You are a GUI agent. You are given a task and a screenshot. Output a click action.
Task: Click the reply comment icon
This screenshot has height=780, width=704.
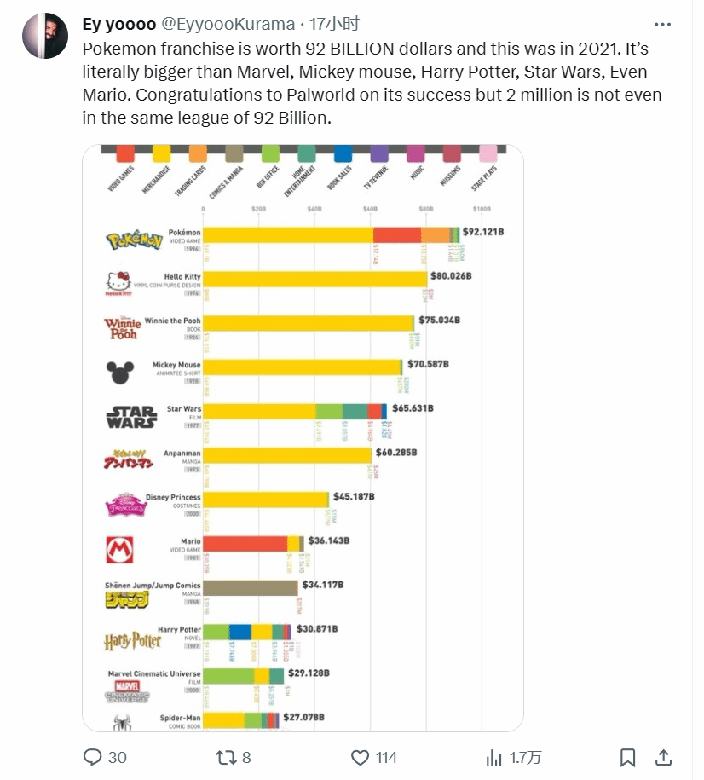click(x=93, y=757)
